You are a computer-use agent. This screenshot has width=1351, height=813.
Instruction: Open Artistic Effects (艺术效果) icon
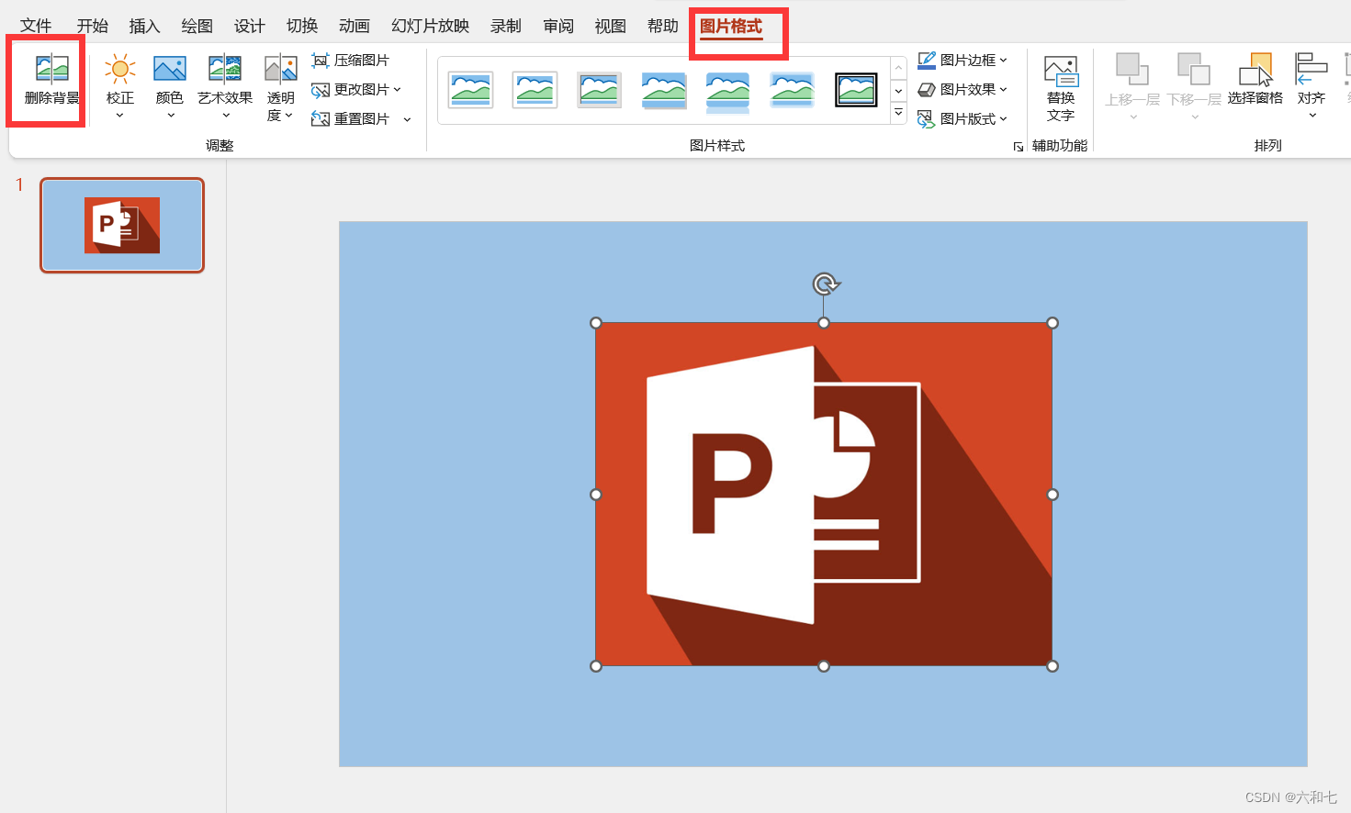pos(225,69)
